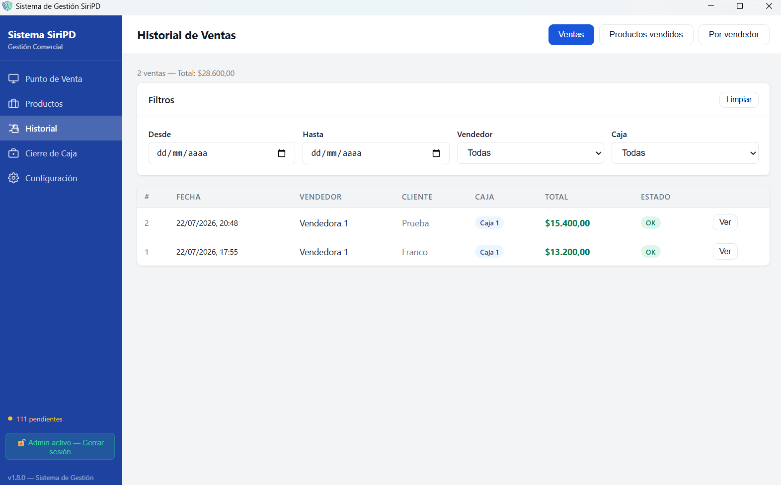Viewport: 781px width, 485px height.
Task: Click the VENDEDOR column header
Action: click(x=320, y=197)
